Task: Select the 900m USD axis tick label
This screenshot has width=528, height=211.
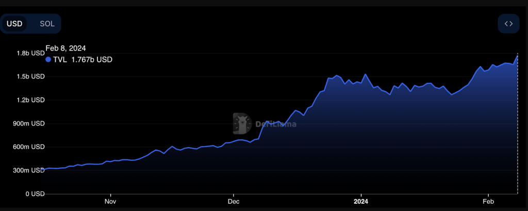Action: click(29, 124)
